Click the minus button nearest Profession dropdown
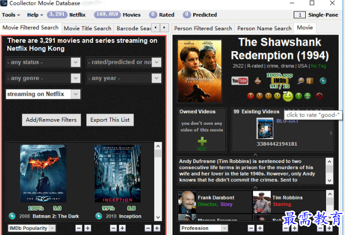 [251, 228]
